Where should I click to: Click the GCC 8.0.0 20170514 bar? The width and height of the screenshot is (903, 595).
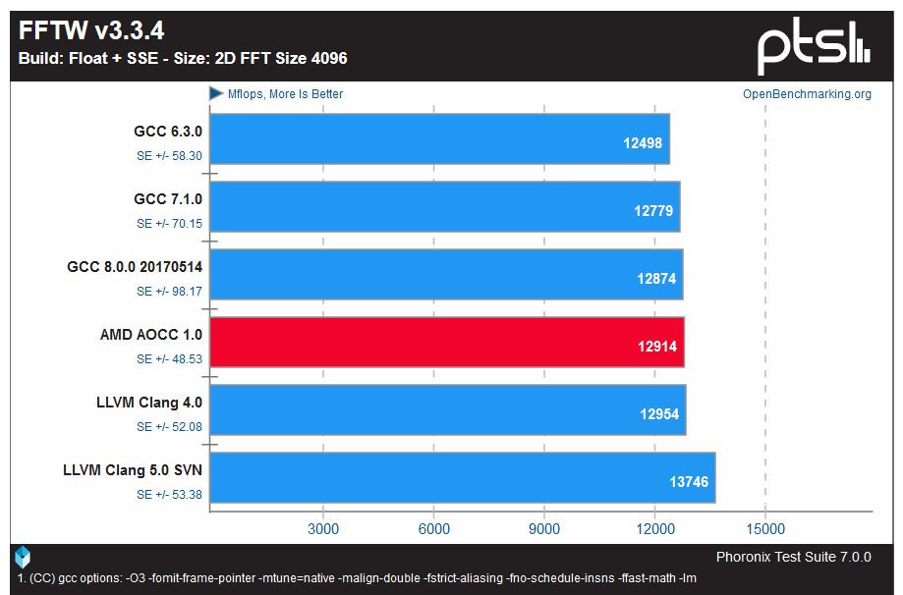point(446,275)
